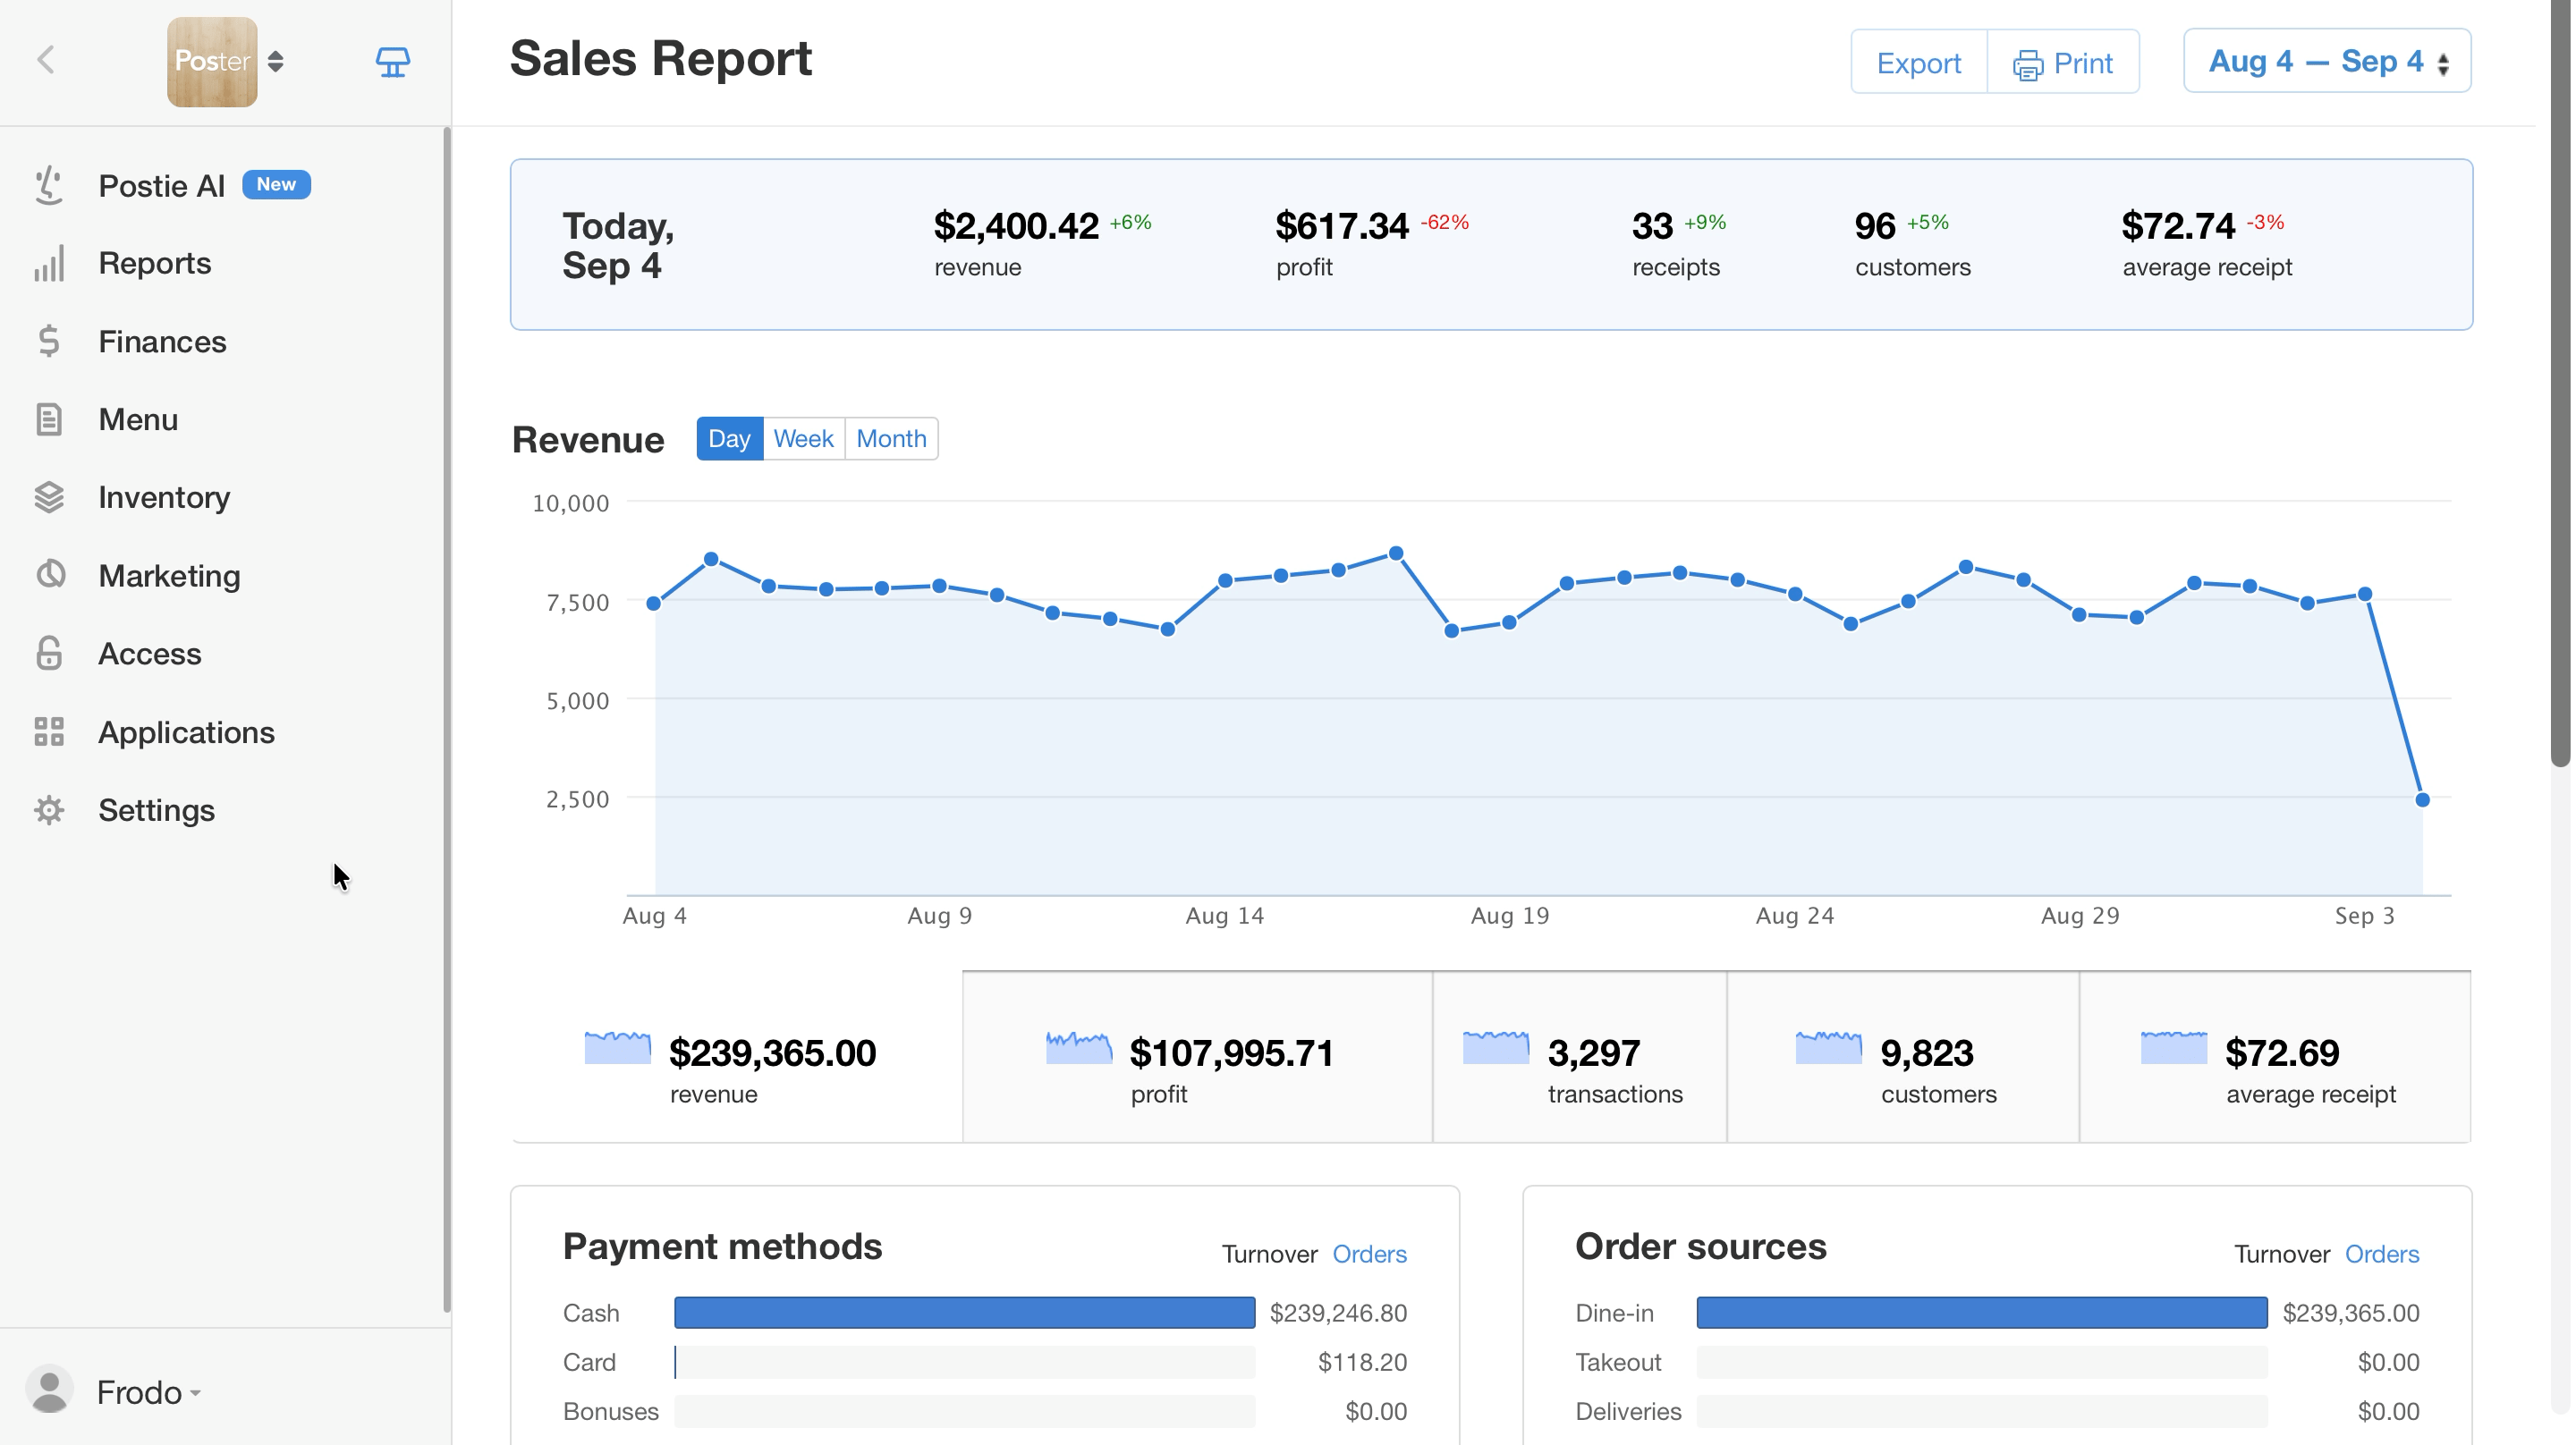
Task: Click the page vertical scrollbar
Action: (x=2559, y=384)
